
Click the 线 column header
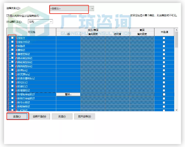(x=68, y=34)
